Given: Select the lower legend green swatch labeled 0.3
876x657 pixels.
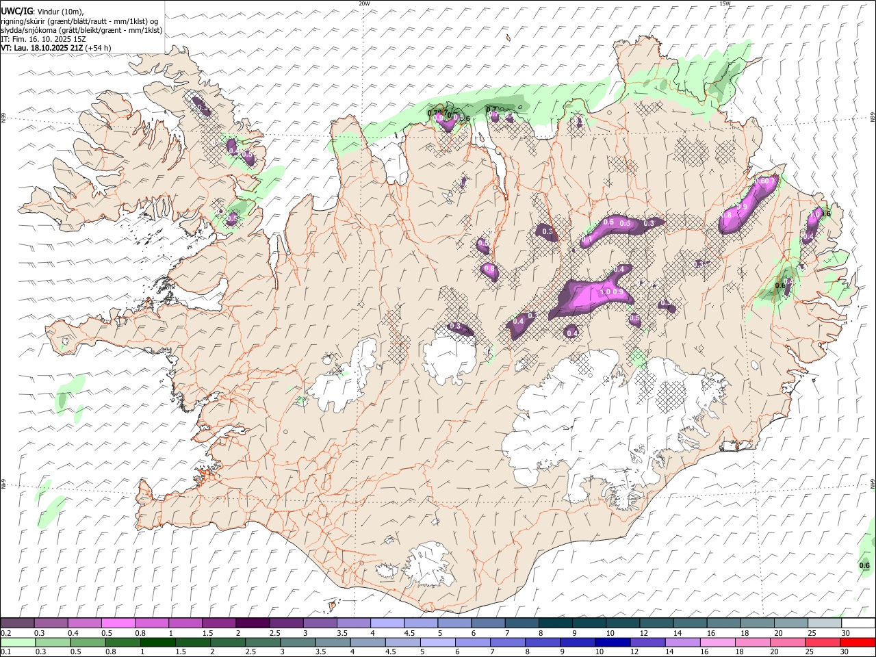Looking at the screenshot, I should coord(53,643).
